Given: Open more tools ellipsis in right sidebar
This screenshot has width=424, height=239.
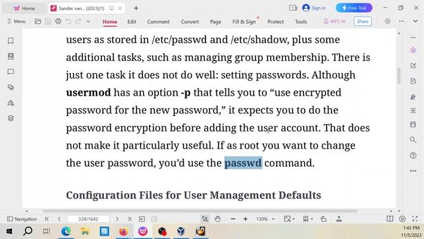Looking at the screenshot, I should coord(413,171).
